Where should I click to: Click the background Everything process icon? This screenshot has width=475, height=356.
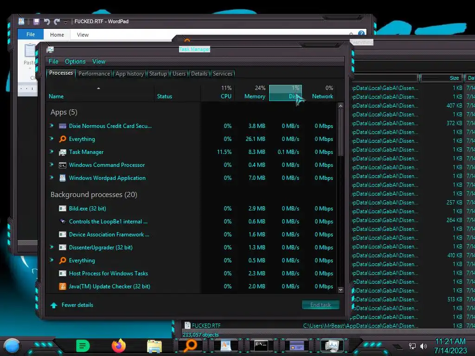(63, 261)
